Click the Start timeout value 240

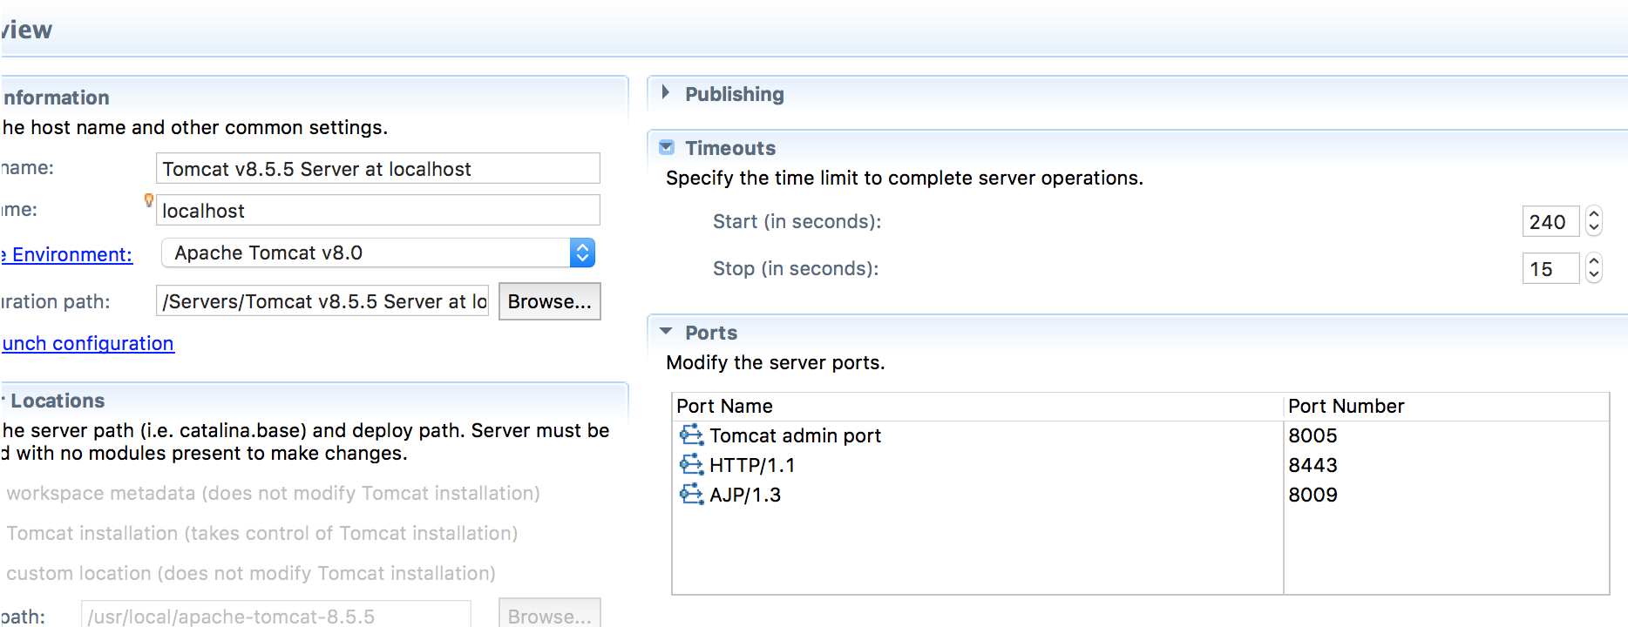tap(1550, 221)
